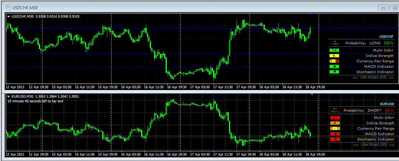Maximize the USDCHF,M30 chart window
This screenshot has height=161, width=399.
[x=395, y=8]
